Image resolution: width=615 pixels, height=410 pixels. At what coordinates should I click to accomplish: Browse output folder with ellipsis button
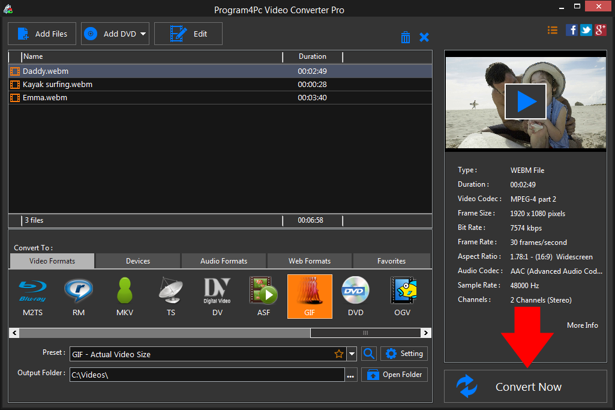point(350,374)
